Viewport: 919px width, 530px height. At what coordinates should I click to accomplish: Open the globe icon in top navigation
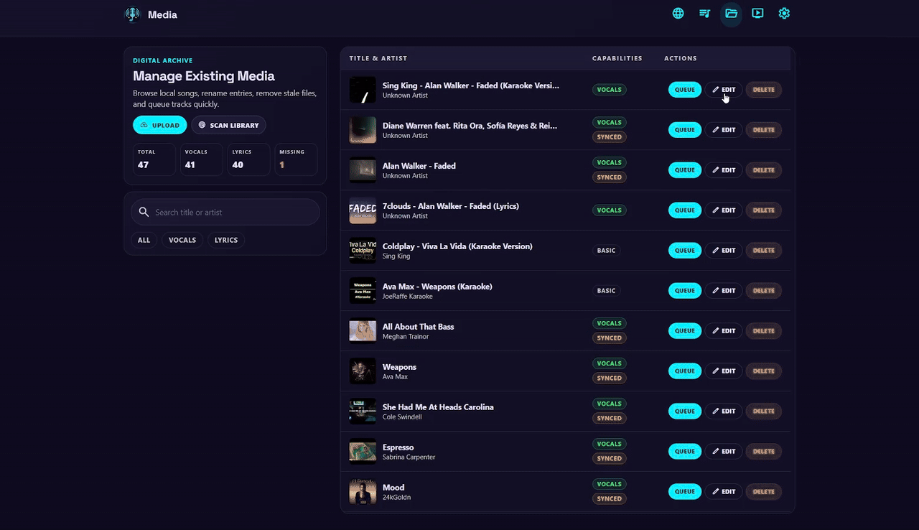click(678, 14)
